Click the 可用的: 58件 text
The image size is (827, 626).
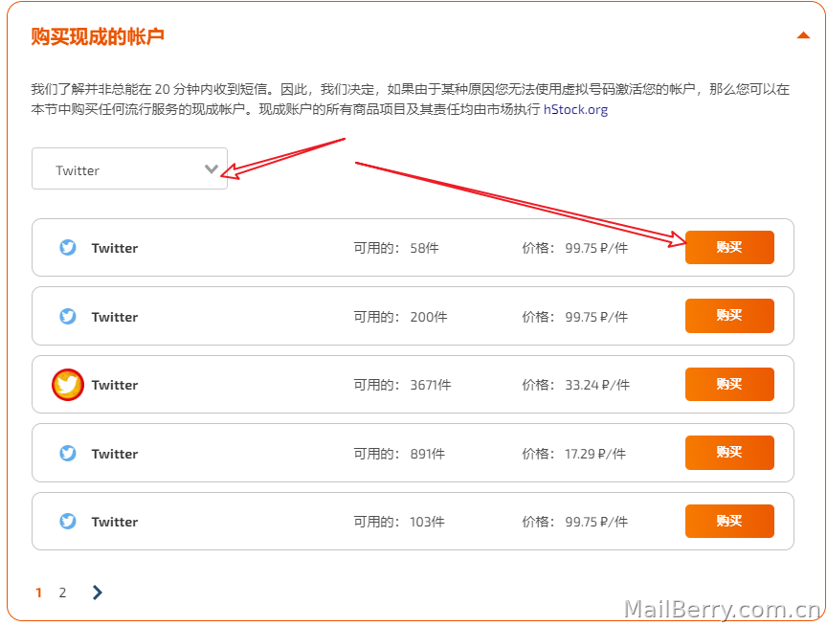(396, 248)
